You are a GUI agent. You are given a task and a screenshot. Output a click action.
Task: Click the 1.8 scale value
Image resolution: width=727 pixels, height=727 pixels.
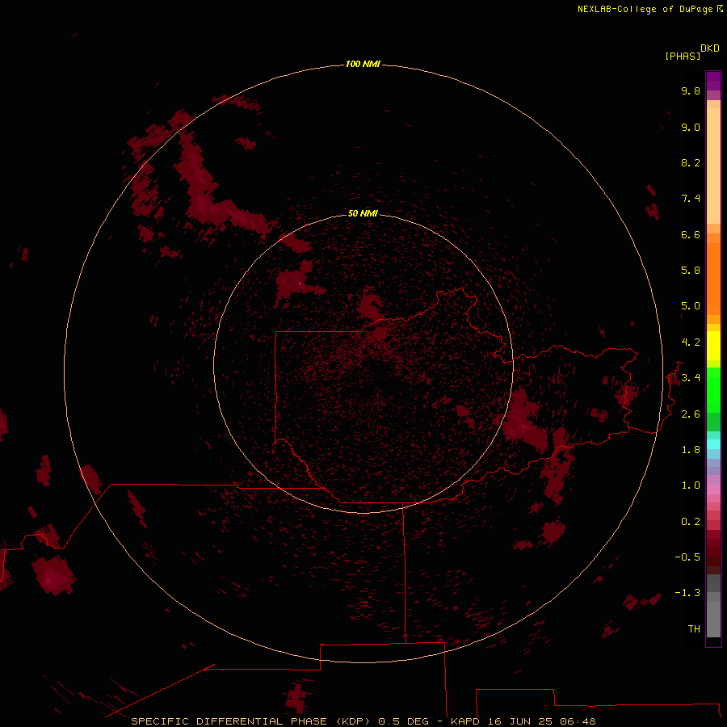click(691, 450)
